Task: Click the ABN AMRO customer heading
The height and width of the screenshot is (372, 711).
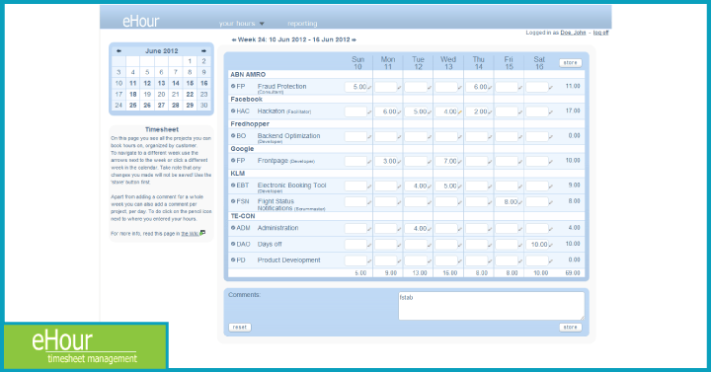Action: [x=248, y=75]
